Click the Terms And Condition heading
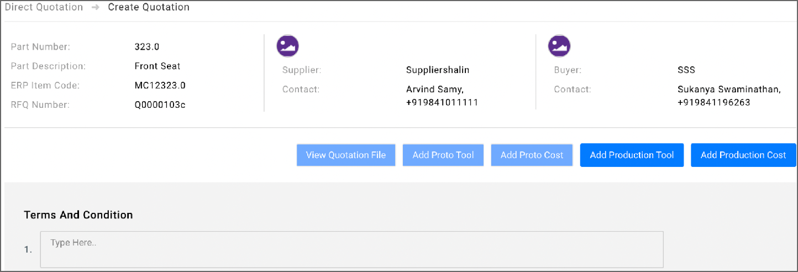This screenshot has height=272, width=798. coord(78,215)
